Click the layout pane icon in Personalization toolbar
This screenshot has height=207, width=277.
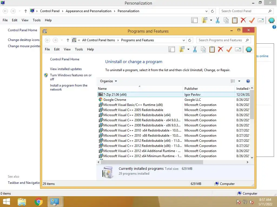tap(194, 20)
